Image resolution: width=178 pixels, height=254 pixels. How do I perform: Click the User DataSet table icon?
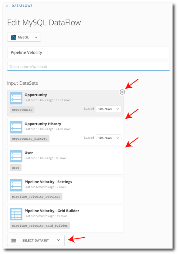(16, 156)
